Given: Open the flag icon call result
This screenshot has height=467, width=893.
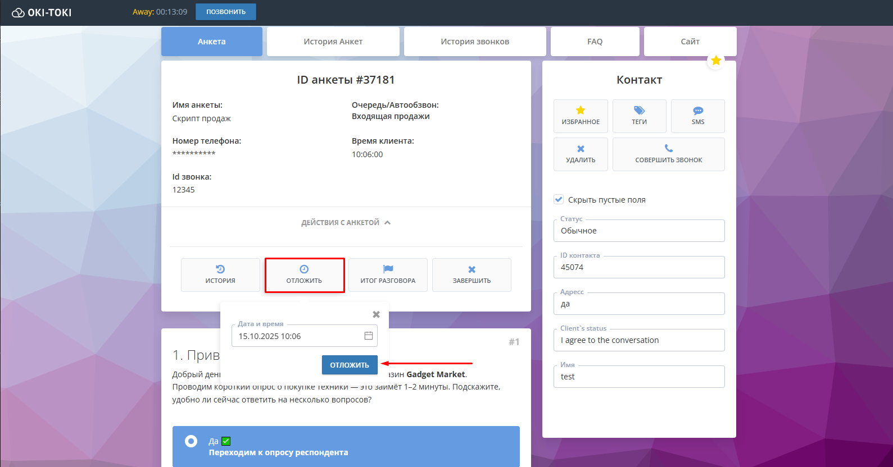Looking at the screenshot, I should tap(388, 274).
